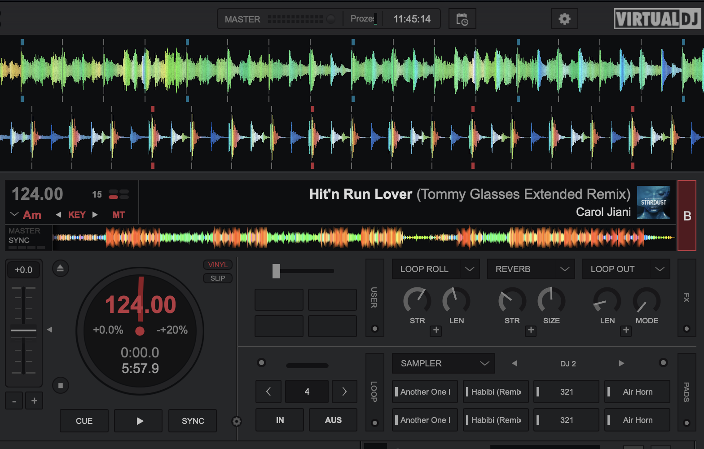Click the MASTER SYNC button

(26, 237)
